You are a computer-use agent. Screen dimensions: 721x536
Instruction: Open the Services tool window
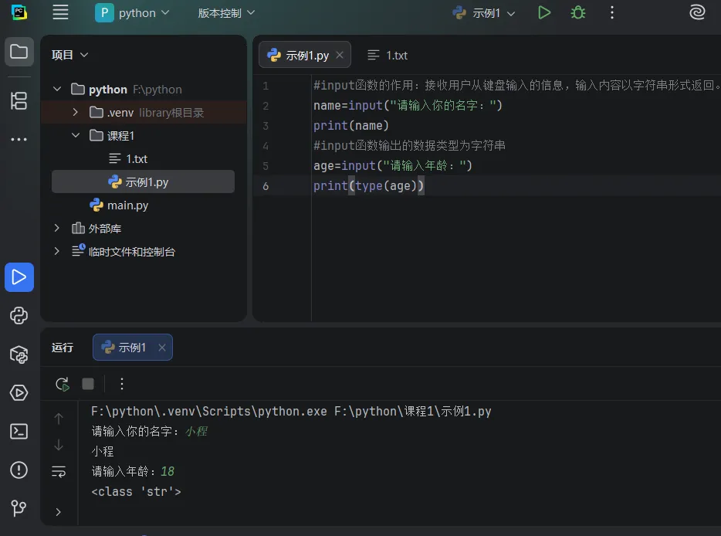[19, 393]
